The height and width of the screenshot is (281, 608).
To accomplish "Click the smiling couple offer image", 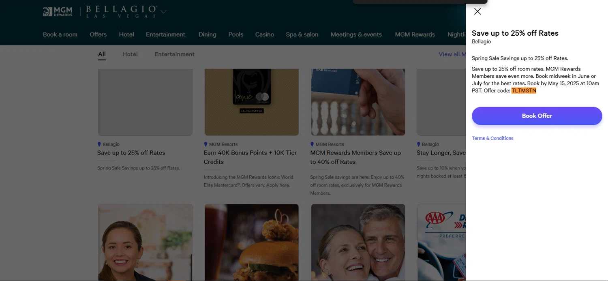I will [x=358, y=242].
